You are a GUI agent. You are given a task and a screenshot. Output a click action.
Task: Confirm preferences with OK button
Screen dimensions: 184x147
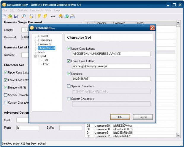click(x=120, y=117)
